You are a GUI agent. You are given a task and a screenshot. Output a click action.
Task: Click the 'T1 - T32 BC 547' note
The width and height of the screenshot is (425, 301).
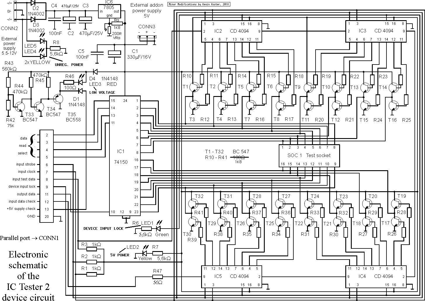click(227, 152)
